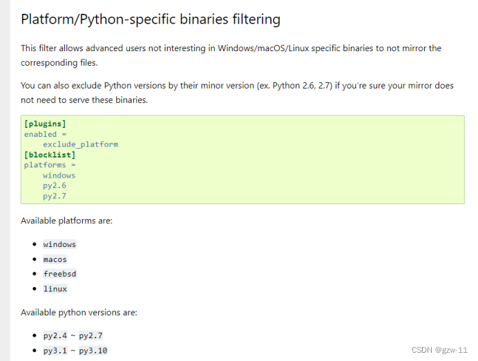
Task: Click the "enabled =" line in code block
Action: click(x=45, y=134)
